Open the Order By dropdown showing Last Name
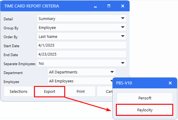Screen dimensions: 178x120 [82, 36]
